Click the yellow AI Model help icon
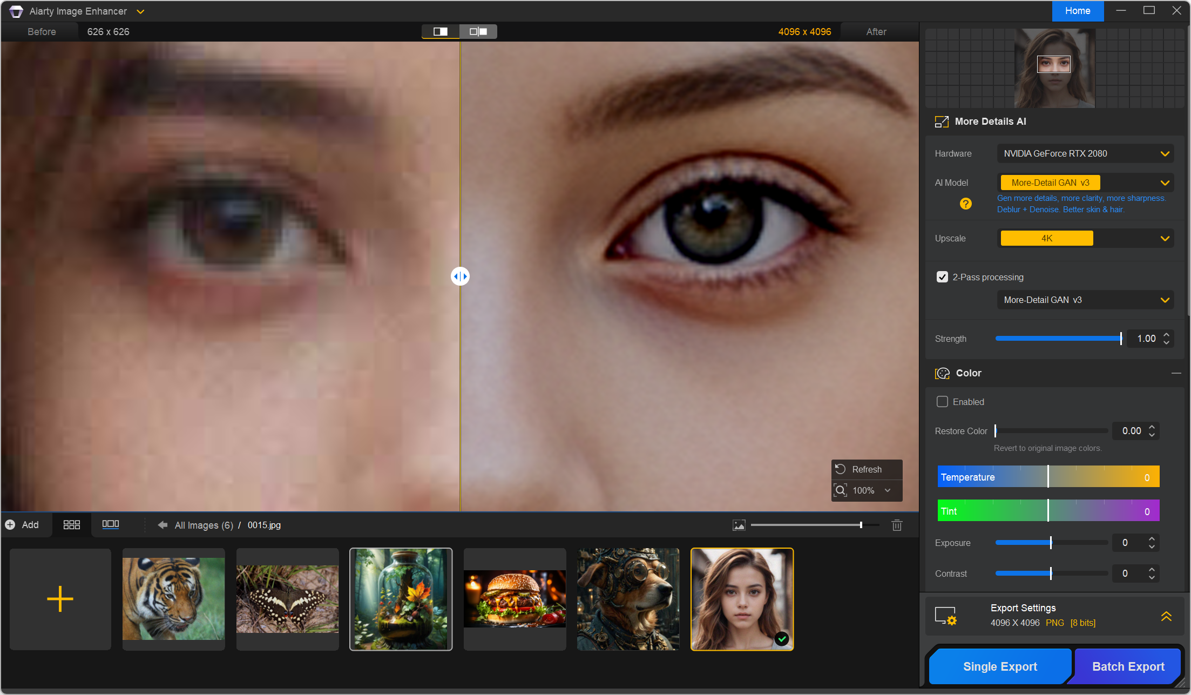The image size is (1191, 695). click(x=965, y=204)
